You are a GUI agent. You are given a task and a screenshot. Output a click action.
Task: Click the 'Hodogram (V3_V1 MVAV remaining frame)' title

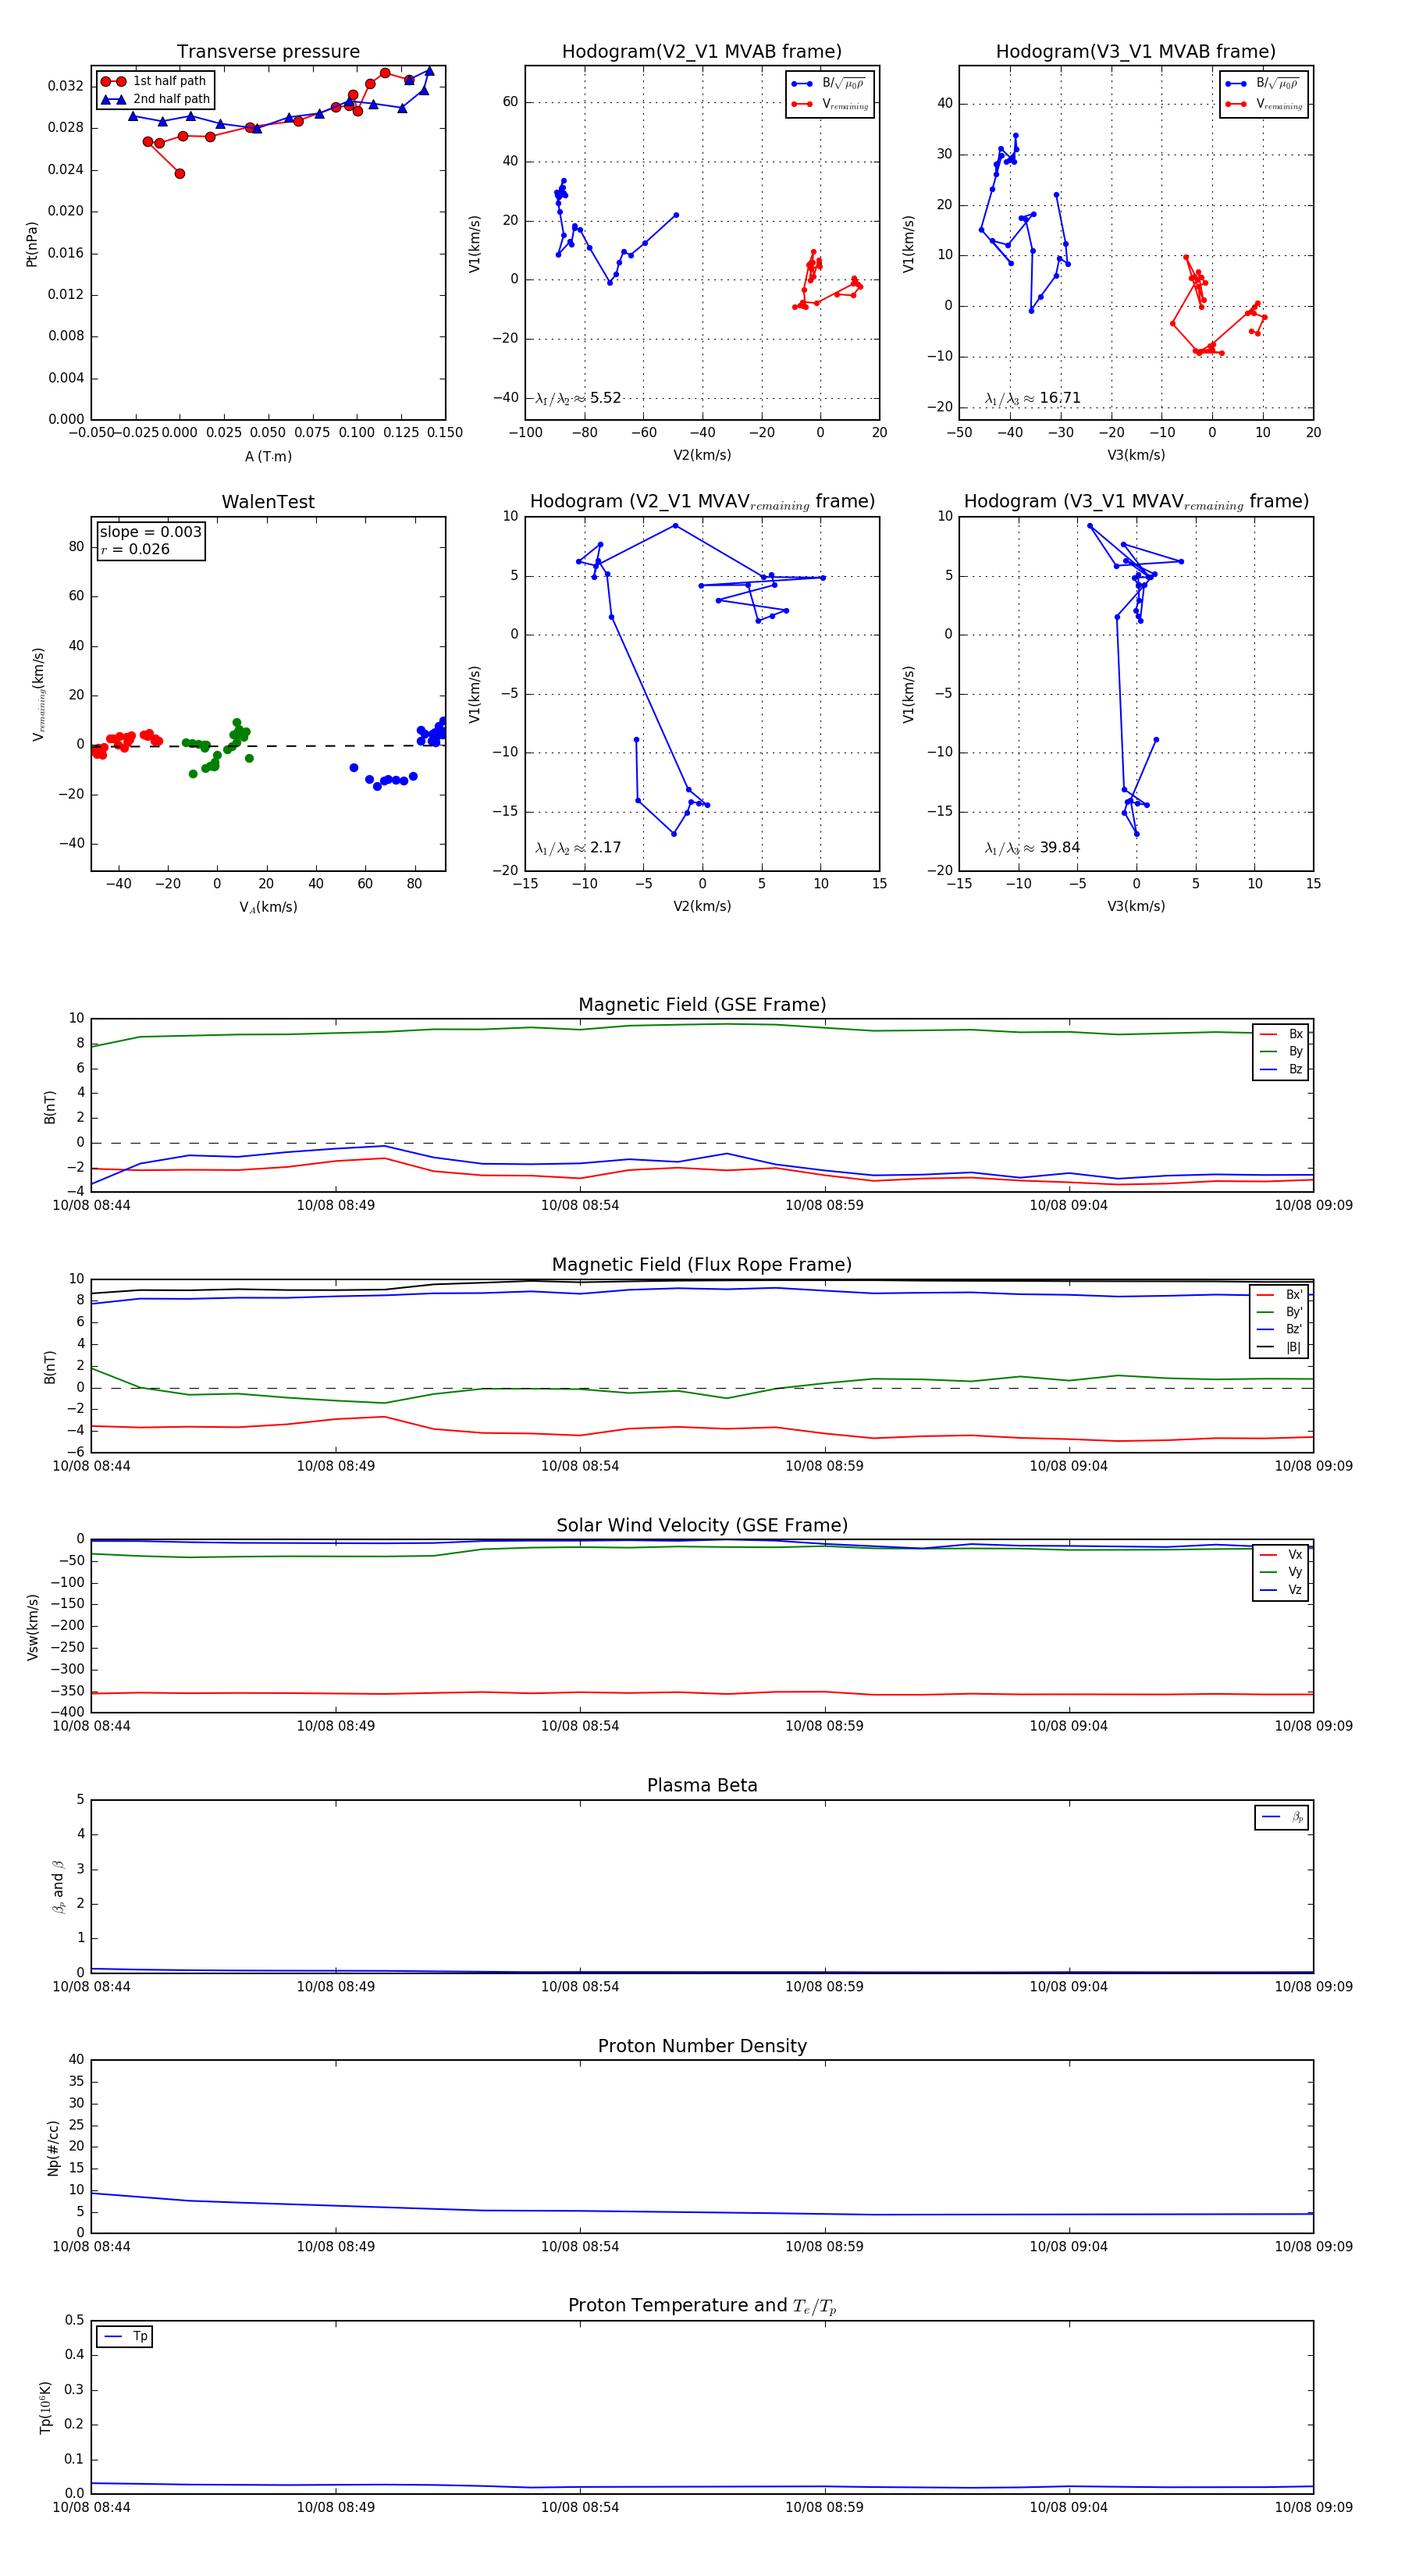[1136, 502]
